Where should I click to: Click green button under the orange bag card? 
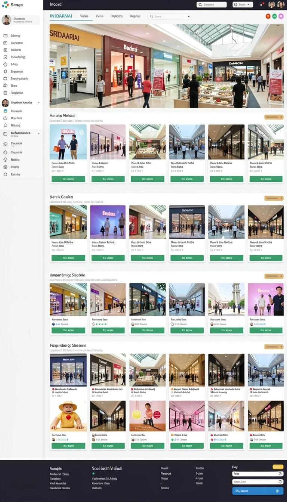(68, 179)
